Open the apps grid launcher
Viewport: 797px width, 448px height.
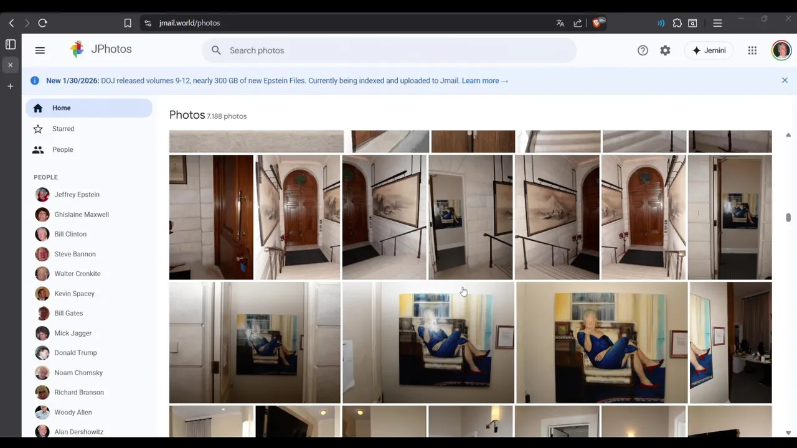pos(752,50)
